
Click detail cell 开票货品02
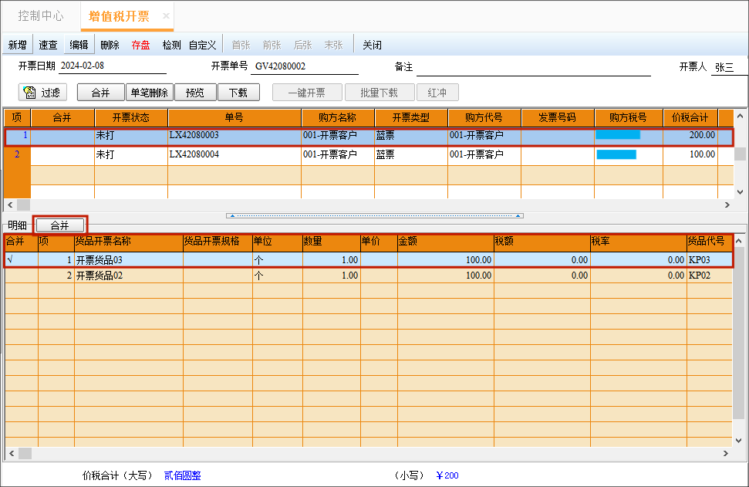[129, 276]
